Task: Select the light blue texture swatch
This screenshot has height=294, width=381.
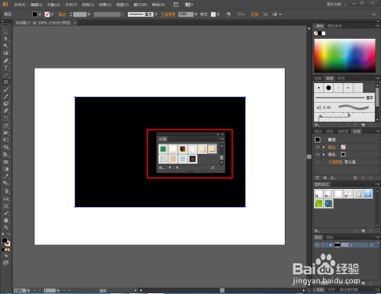Action: point(183,159)
